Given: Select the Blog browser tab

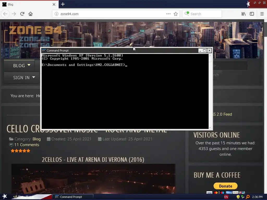Looking at the screenshot, I should [x=29, y=4].
